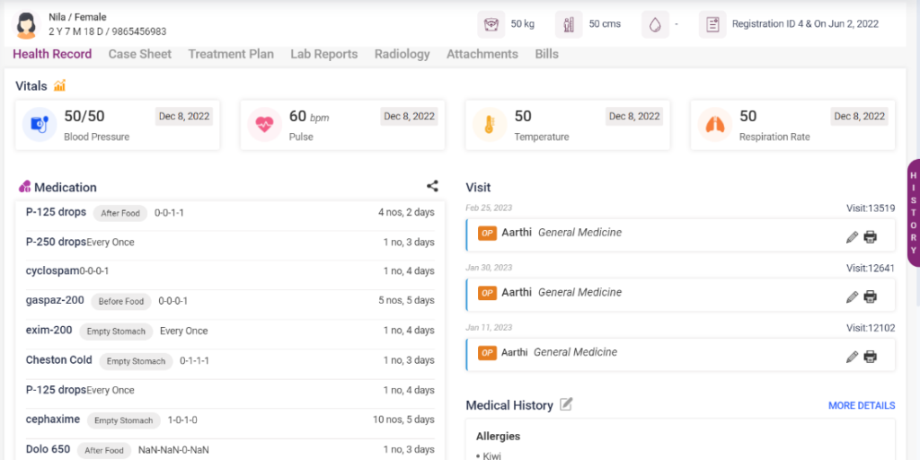Expand the vertical HISTORY side panel

click(x=913, y=212)
